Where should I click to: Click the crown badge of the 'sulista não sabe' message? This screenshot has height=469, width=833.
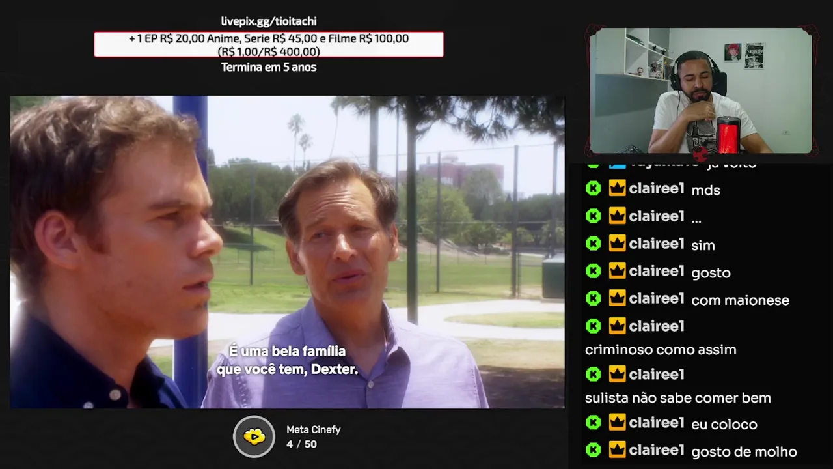click(617, 374)
